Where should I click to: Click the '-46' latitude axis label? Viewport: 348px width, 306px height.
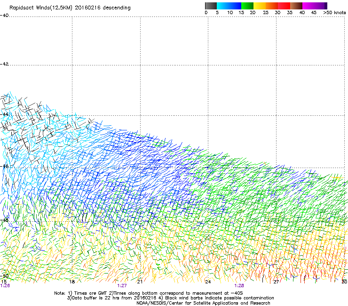4,166
